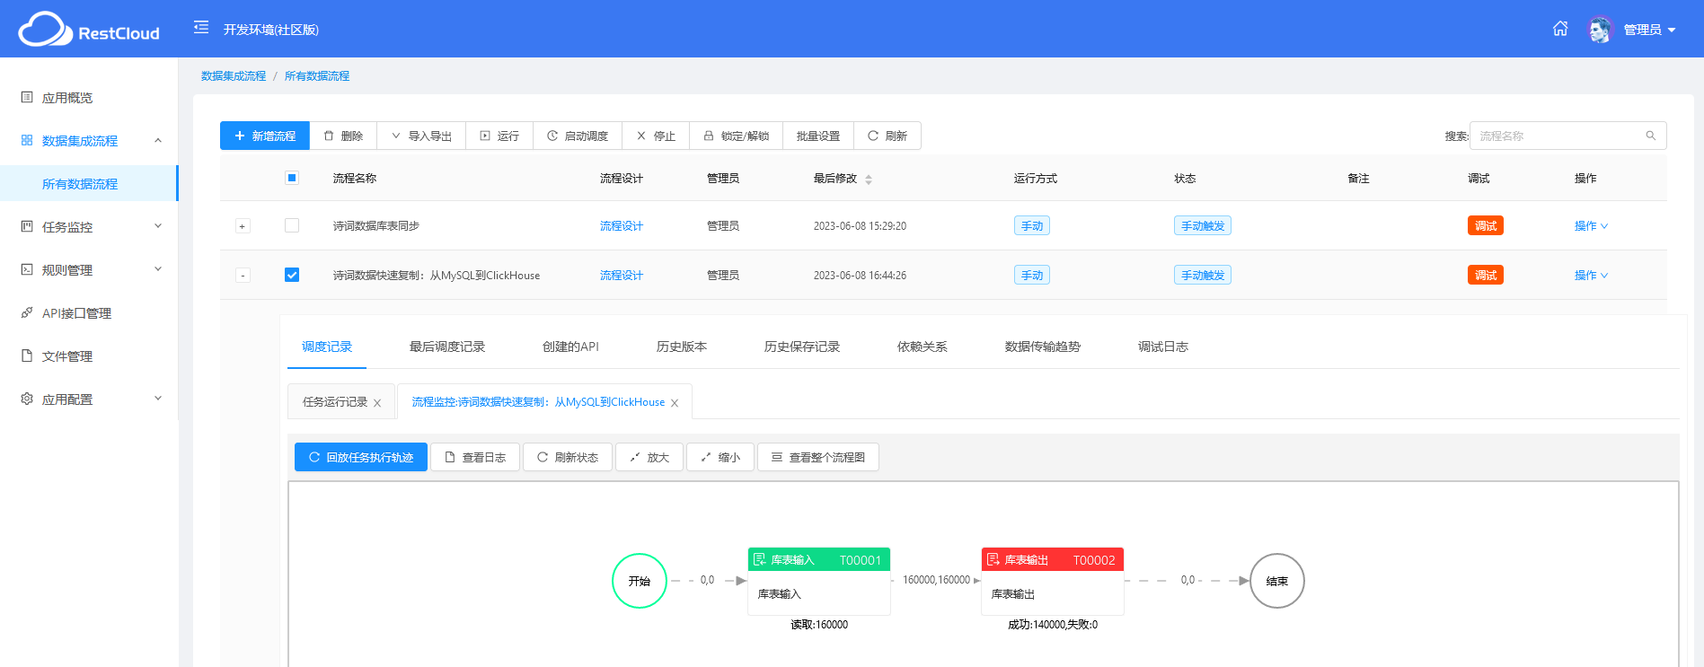This screenshot has width=1704, height=667.
Task: Open the RestCloud logo home
Action: pos(89,30)
